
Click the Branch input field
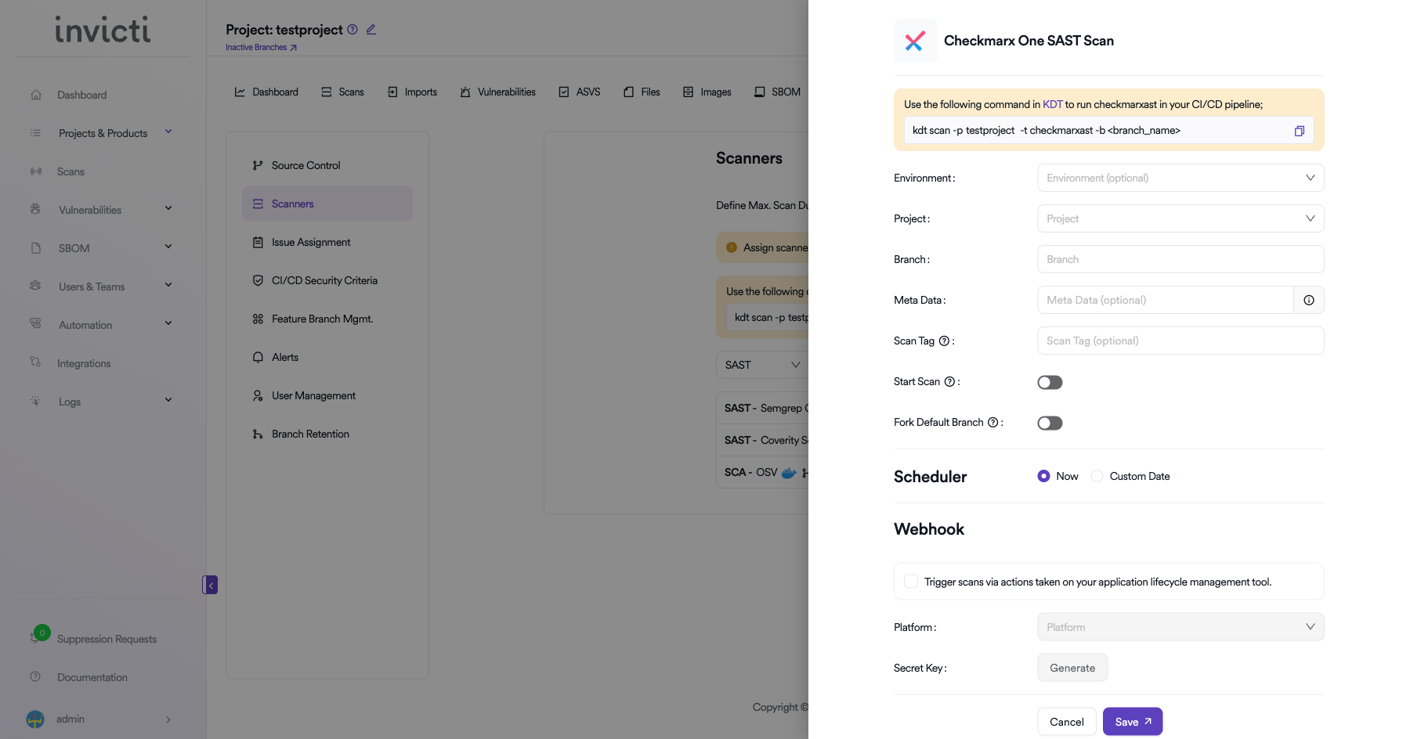[1180, 259]
